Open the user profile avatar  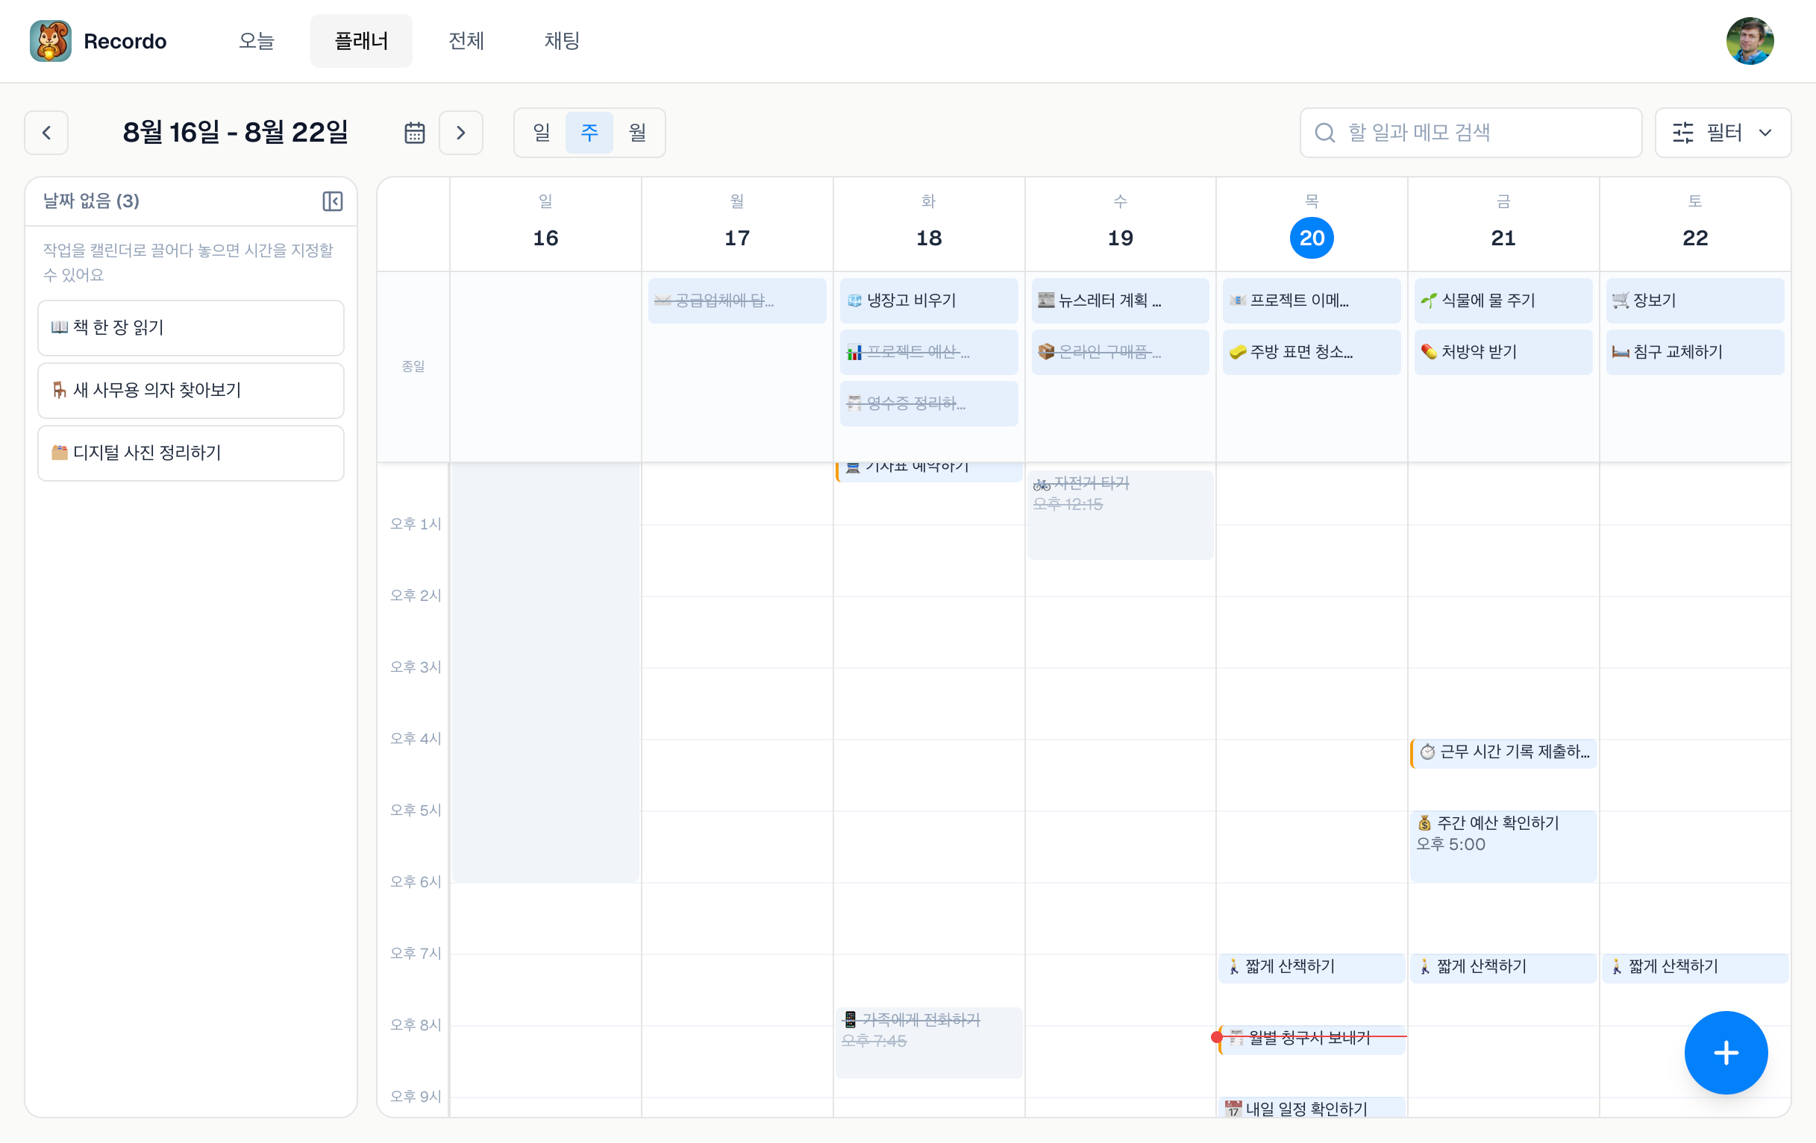(x=1750, y=41)
